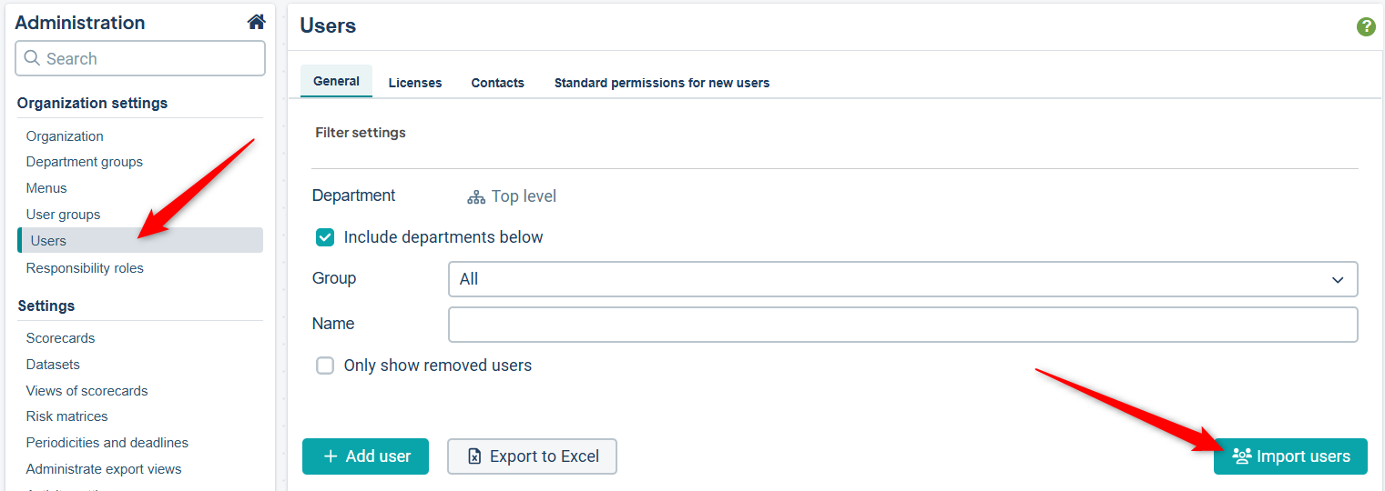Click the magnifier icon in search box
This screenshot has width=1385, height=491.
[x=32, y=58]
